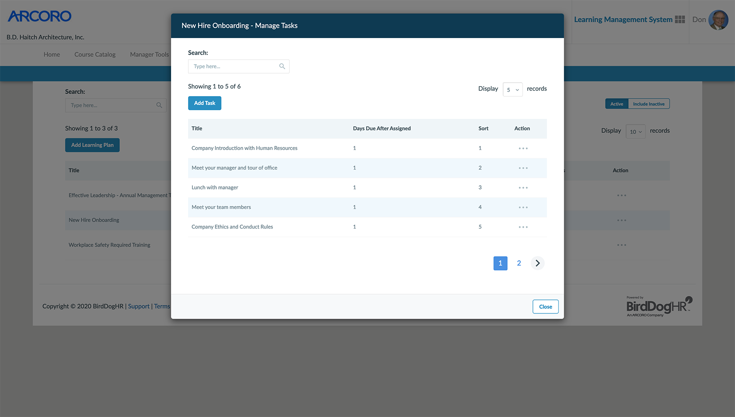Open the apps grid icon beside Learning Management System

tap(680, 19)
